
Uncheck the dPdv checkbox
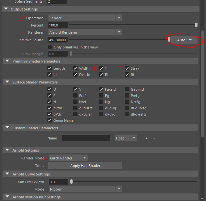pyautogui.click(x=49, y=114)
